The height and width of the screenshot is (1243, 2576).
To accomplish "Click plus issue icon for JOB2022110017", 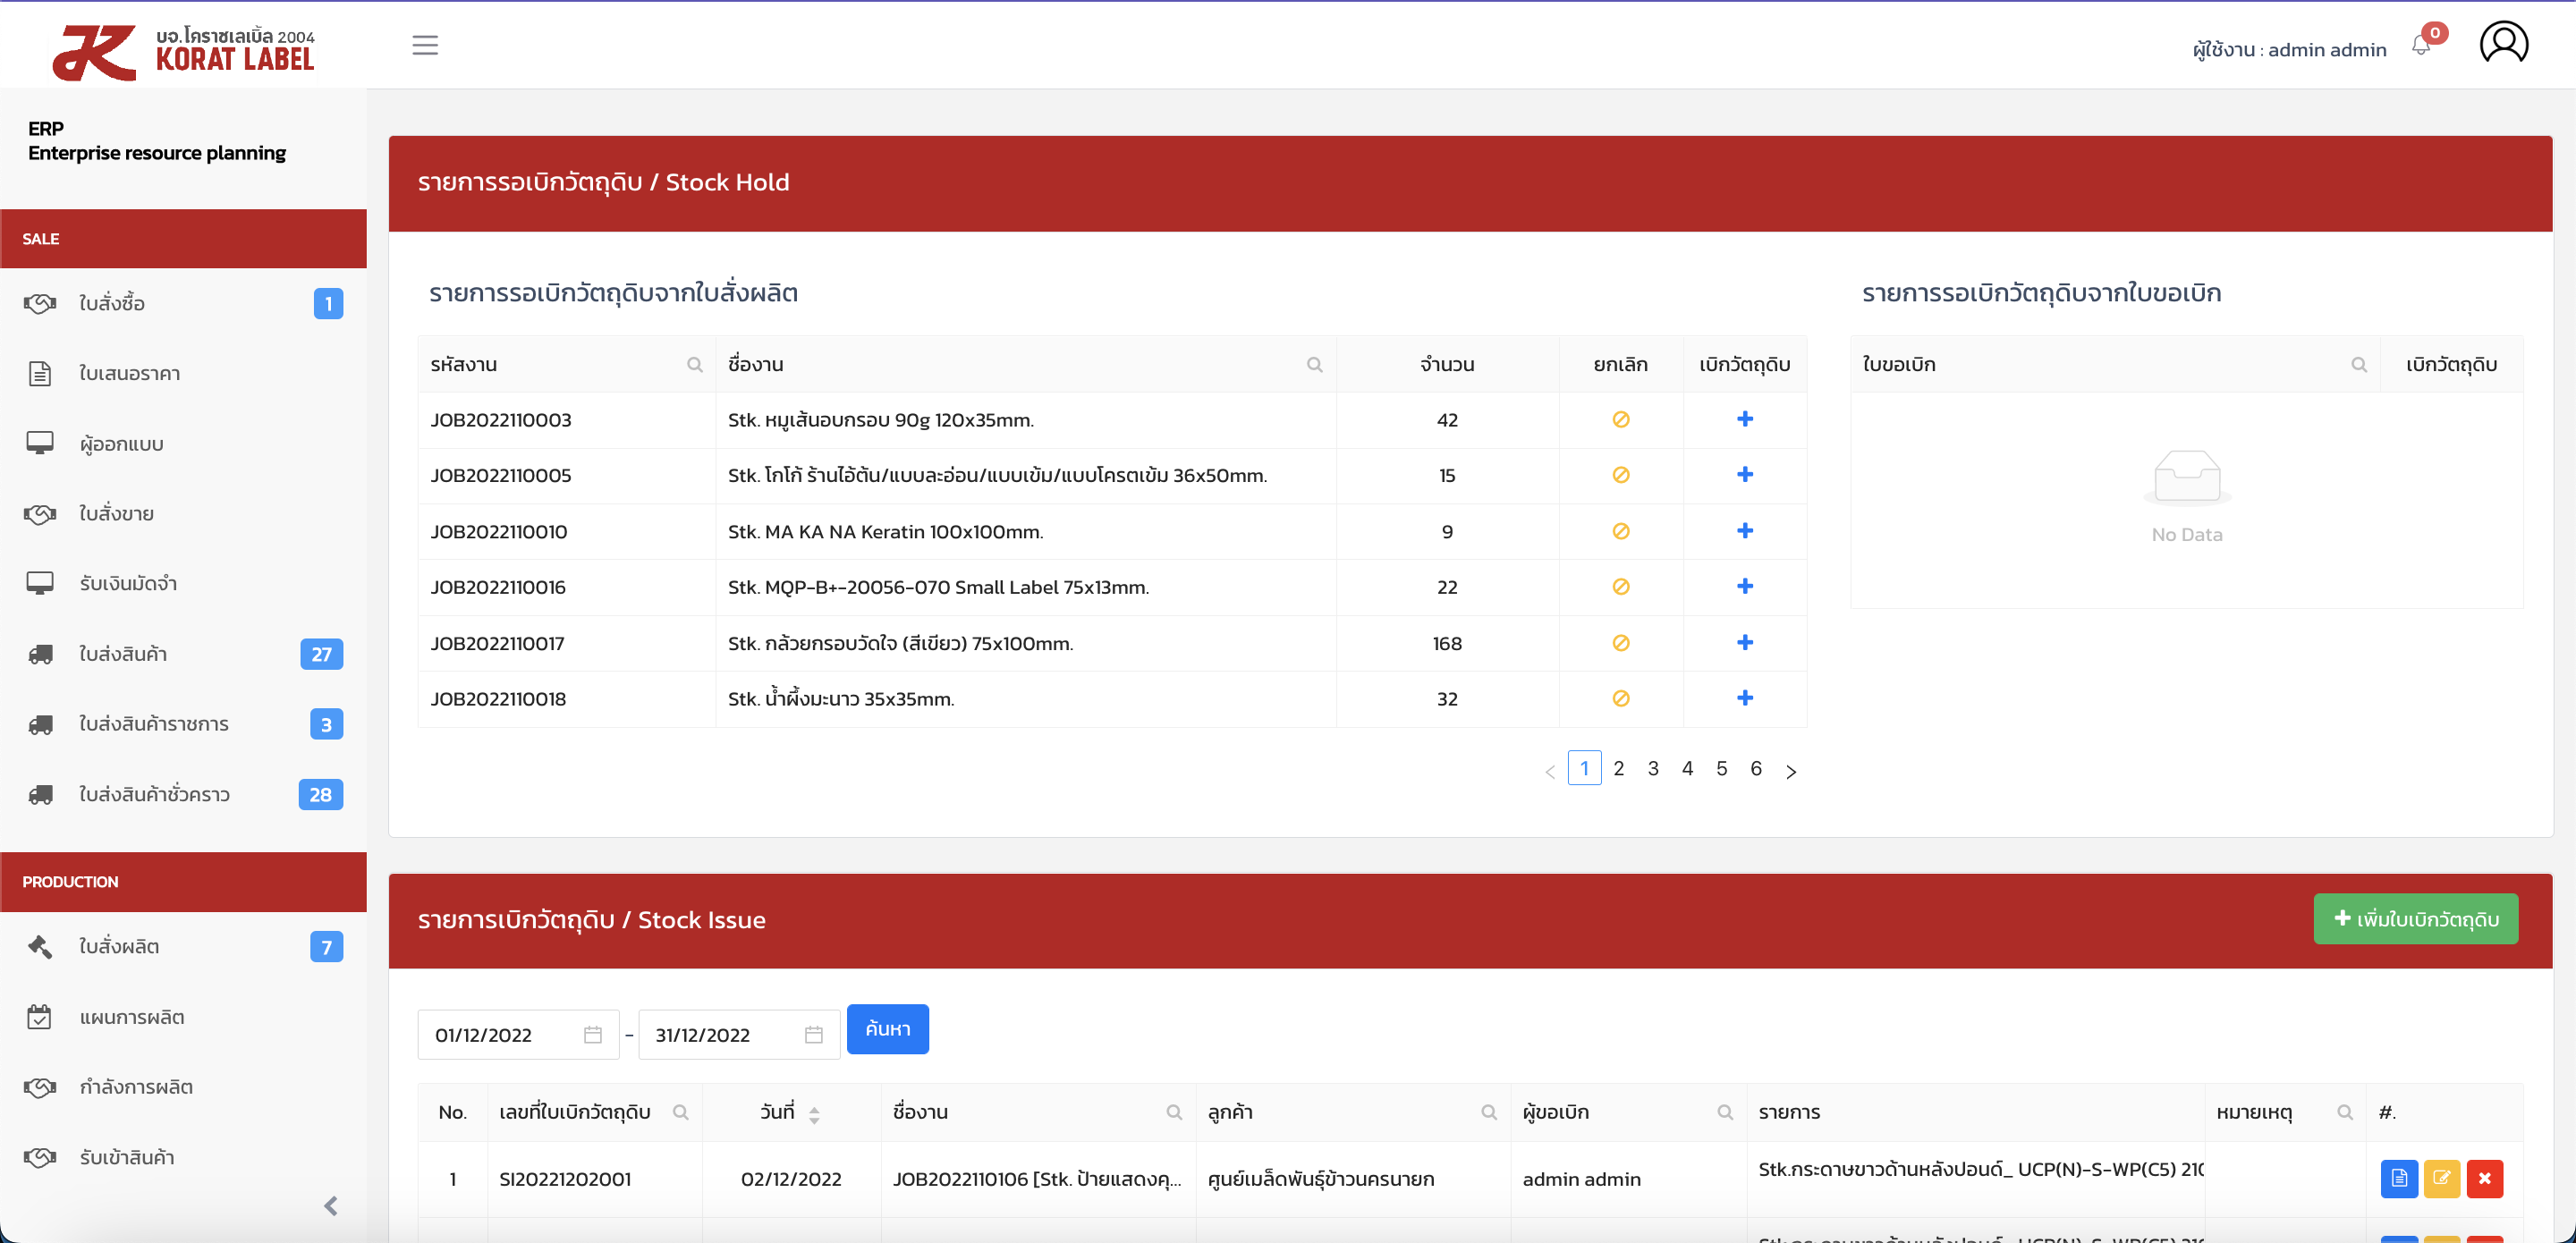I will click(x=1744, y=642).
